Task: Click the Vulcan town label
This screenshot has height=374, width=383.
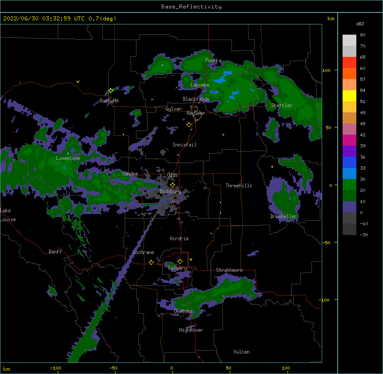Action: tap(241, 352)
